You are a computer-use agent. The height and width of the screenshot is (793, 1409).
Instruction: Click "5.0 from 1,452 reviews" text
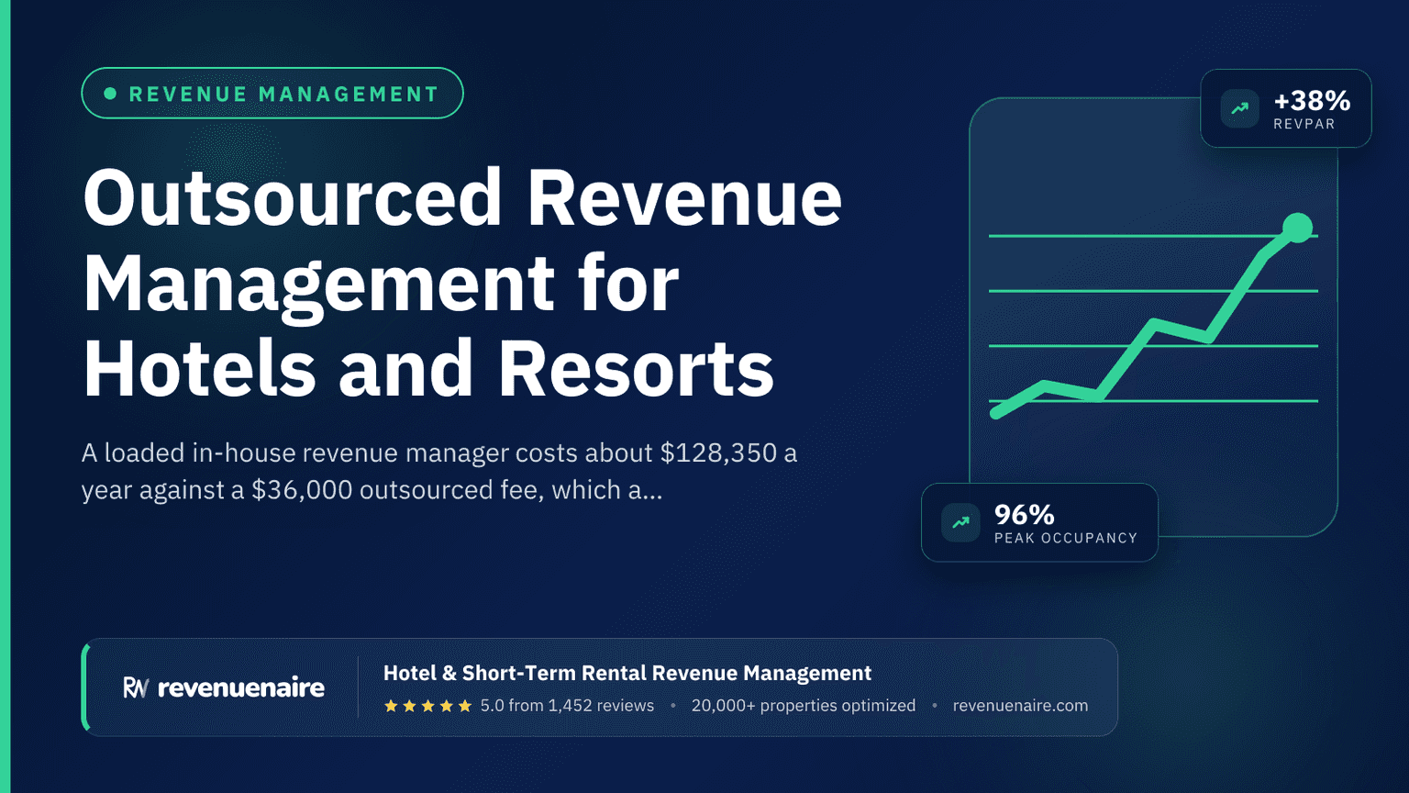point(567,706)
